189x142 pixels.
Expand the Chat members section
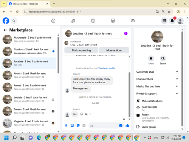[157, 79]
